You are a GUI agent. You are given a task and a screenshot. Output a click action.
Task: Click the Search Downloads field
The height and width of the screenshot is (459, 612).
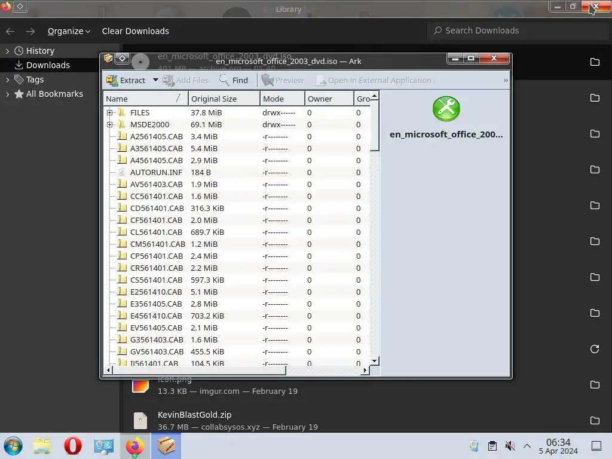[x=518, y=30]
